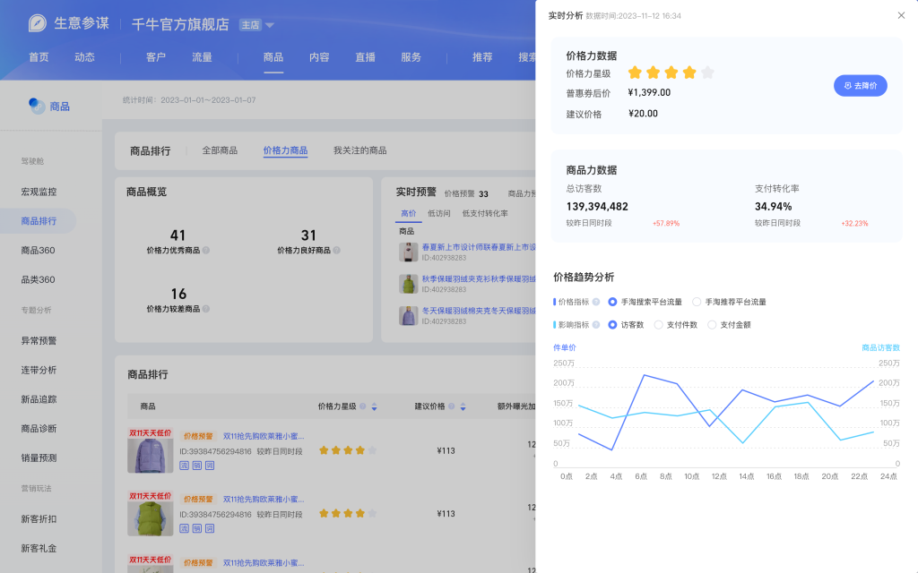Open 品类360 in sidebar
The width and height of the screenshot is (918, 573).
pos(38,279)
